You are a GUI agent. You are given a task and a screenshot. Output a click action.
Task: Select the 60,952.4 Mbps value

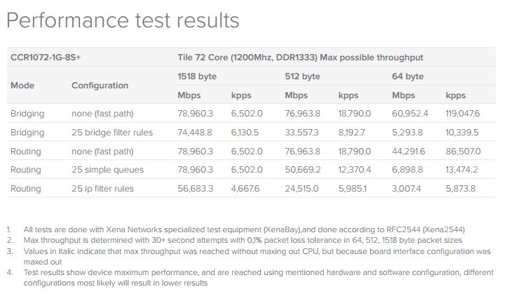pyautogui.click(x=410, y=114)
